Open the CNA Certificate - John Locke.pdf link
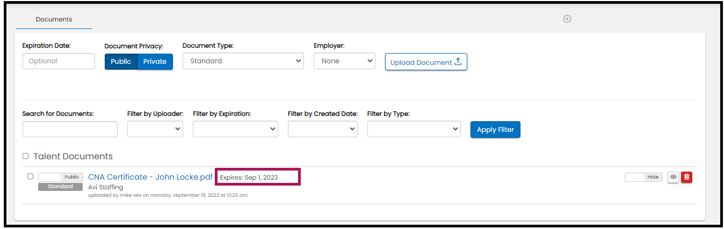The image size is (724, 229). tap(150, 177)
